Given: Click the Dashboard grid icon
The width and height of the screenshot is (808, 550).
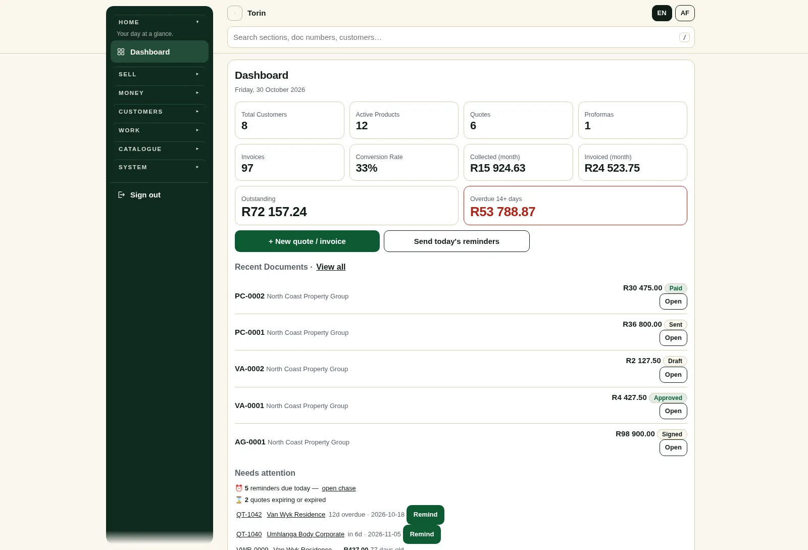Looking at the screenshot, I should (121, 52).
